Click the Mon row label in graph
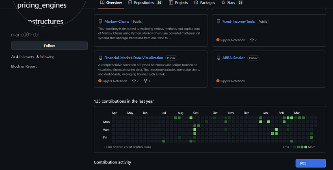Viewport: 333px width, 170px height. [x=106, y=122]
